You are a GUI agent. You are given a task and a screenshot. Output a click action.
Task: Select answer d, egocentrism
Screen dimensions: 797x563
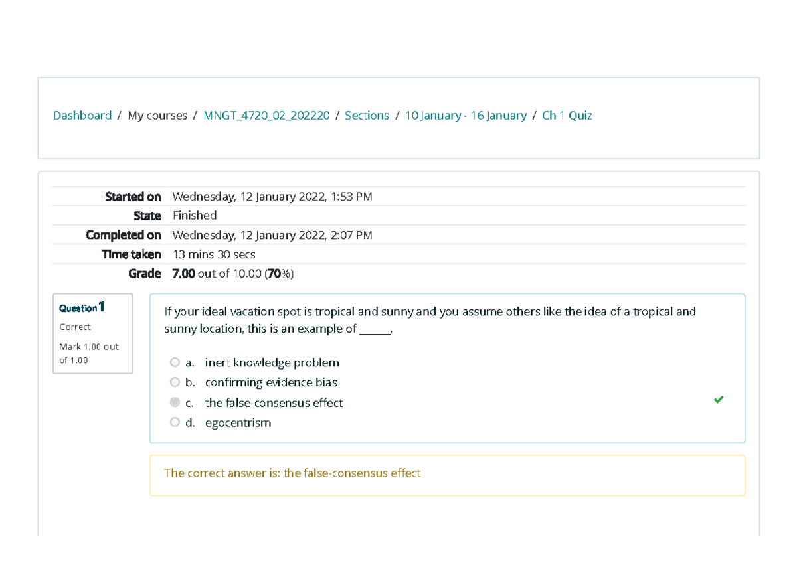pyautogui.click(x=175, y=422)
